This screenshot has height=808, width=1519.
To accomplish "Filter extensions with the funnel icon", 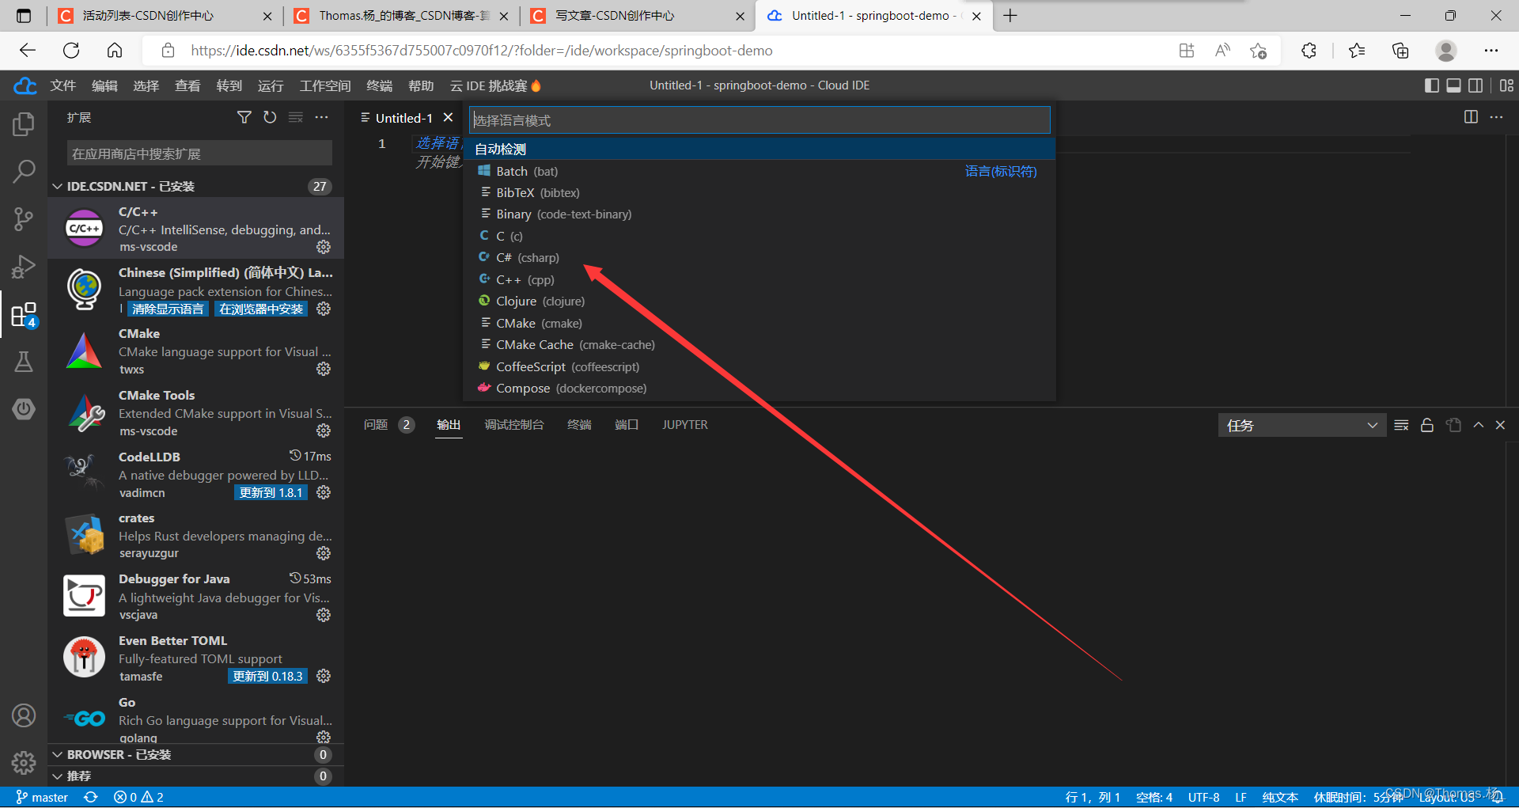I will pos(244,117).
